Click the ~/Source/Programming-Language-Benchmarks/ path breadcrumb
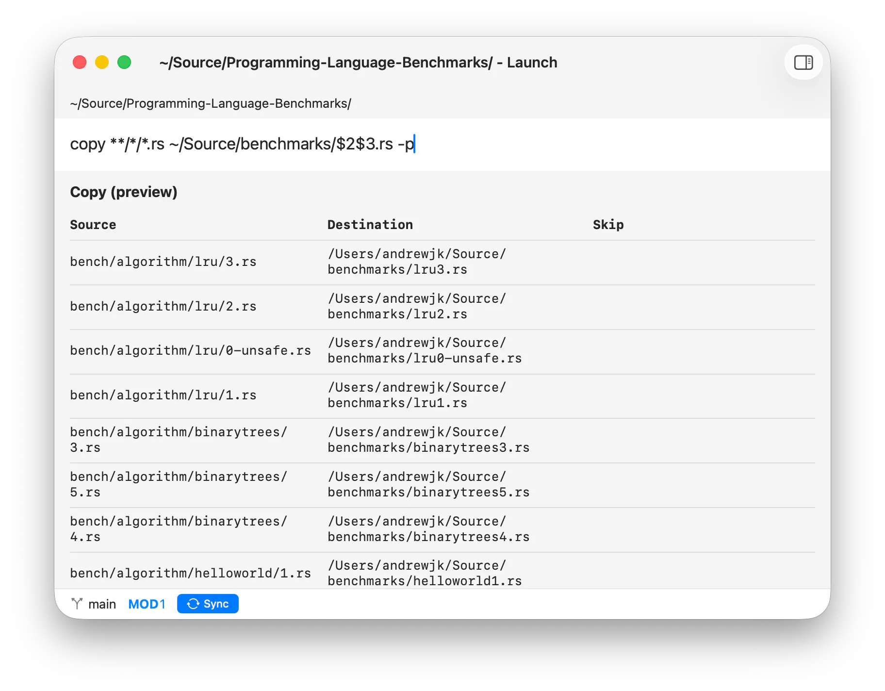The height and width of the screenshot is (691, 885). click(x=211, y=103)
